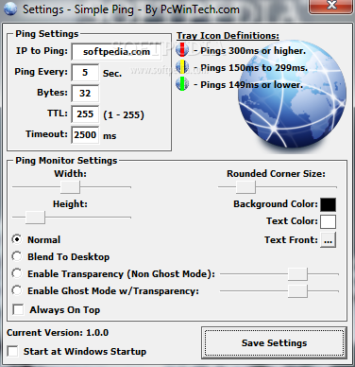Screen dimensions: 355x367
Task: Click the TTL input field
Action: [85, 114]
